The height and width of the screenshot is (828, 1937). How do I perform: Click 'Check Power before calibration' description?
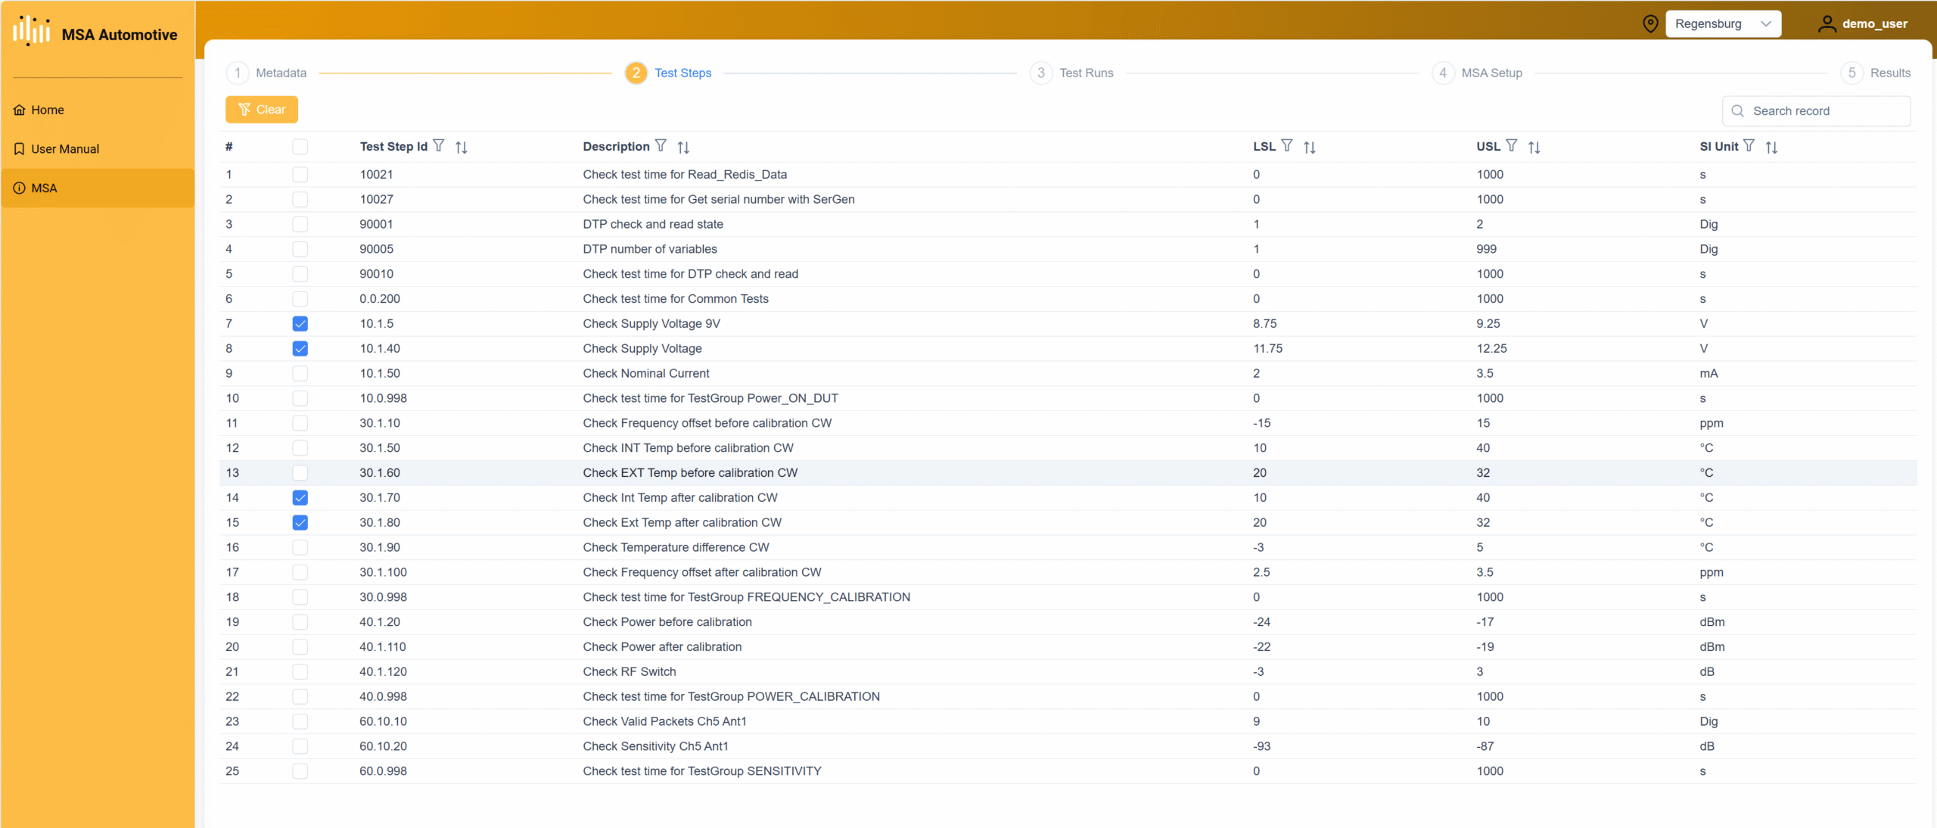point(667,622)
